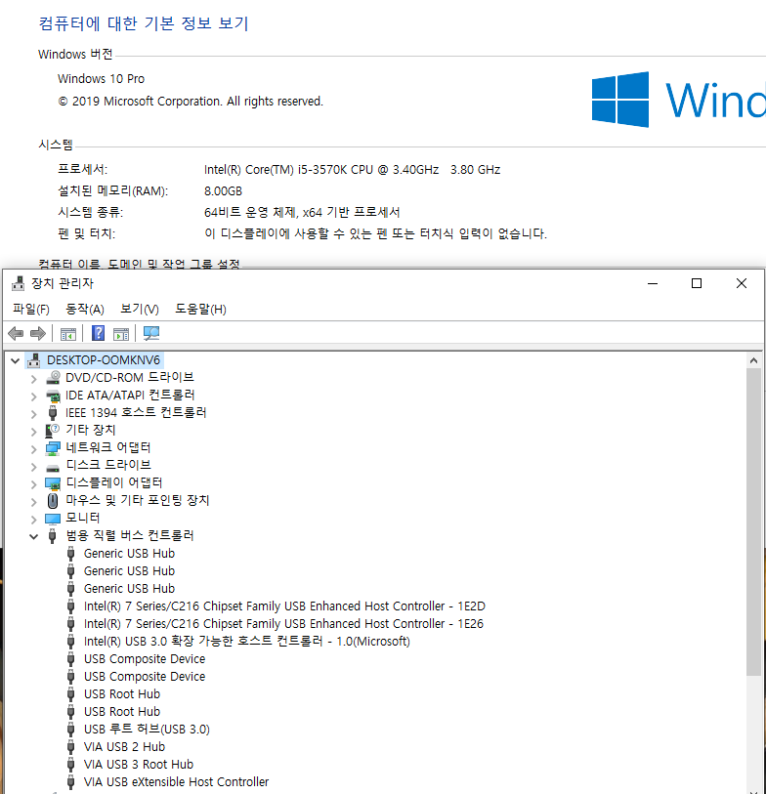Click the 기타 장치 unknown device icon
This screenshot has width=766, height=794.
[52, 431]
